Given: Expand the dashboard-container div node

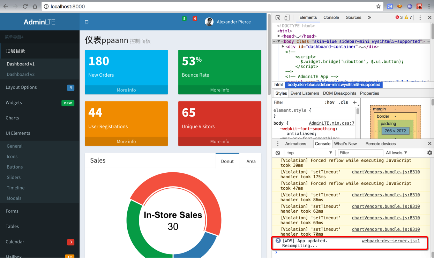Looking at the screenshot, I should coord(283,46).
